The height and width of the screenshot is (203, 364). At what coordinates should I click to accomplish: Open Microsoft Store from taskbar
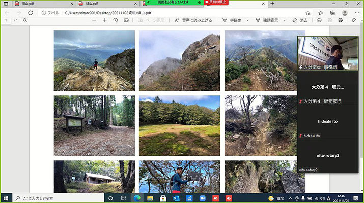[163, 198]
